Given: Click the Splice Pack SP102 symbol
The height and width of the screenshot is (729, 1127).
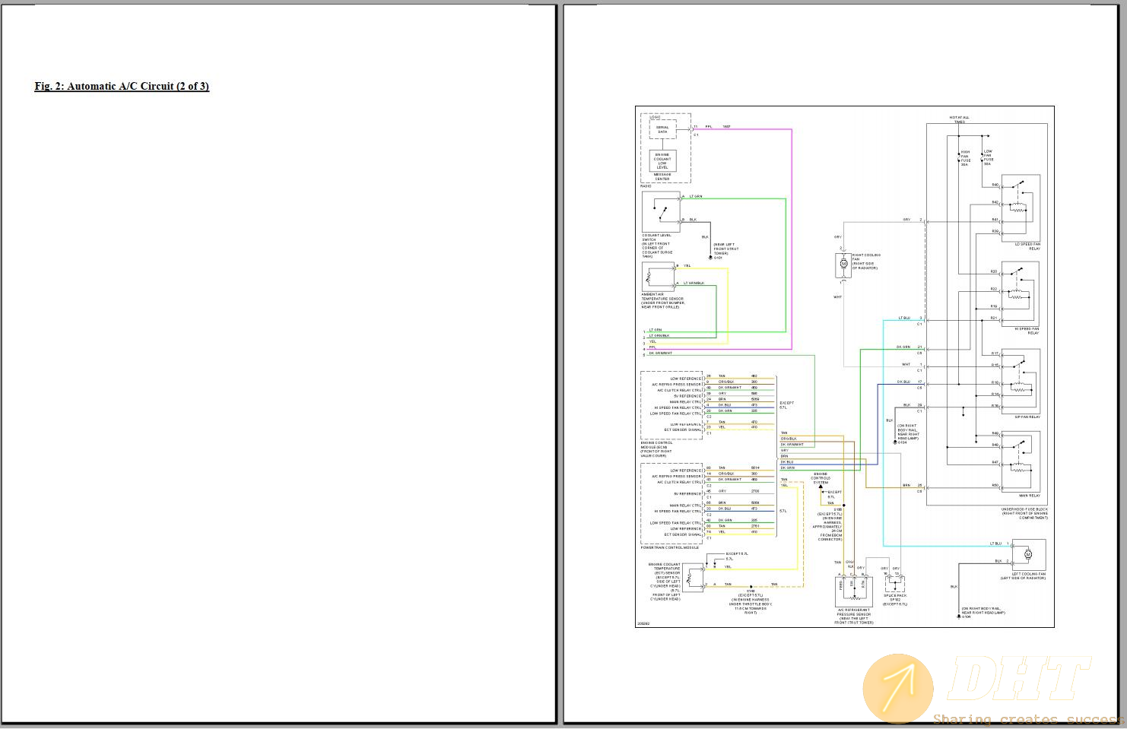Looking at the screenshot, I should point(894,585).
